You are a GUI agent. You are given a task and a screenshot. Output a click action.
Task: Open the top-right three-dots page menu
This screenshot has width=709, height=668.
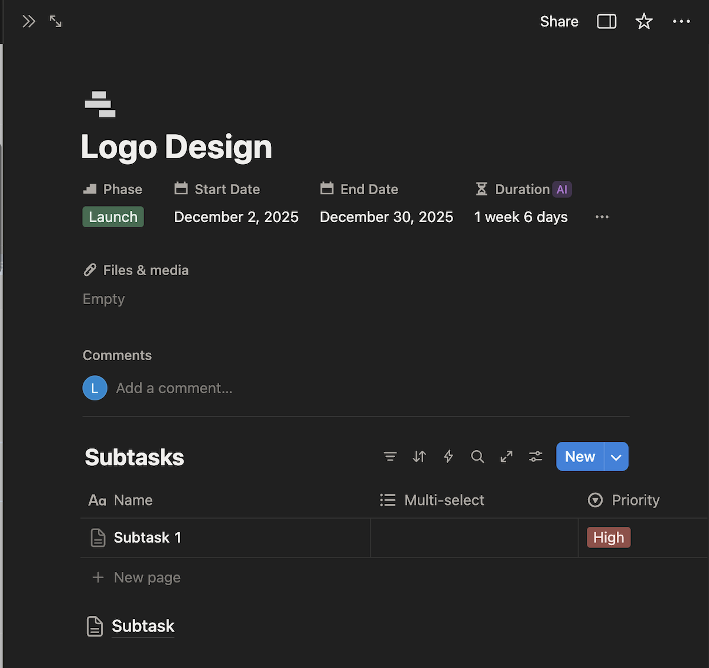tap(681, 21)
